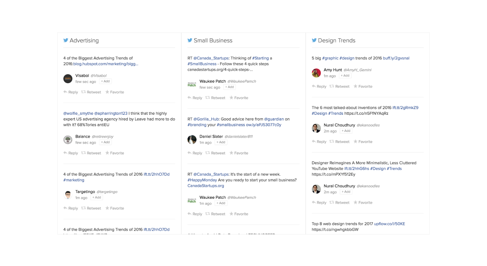Click the @retireenjoy handle

103,136
